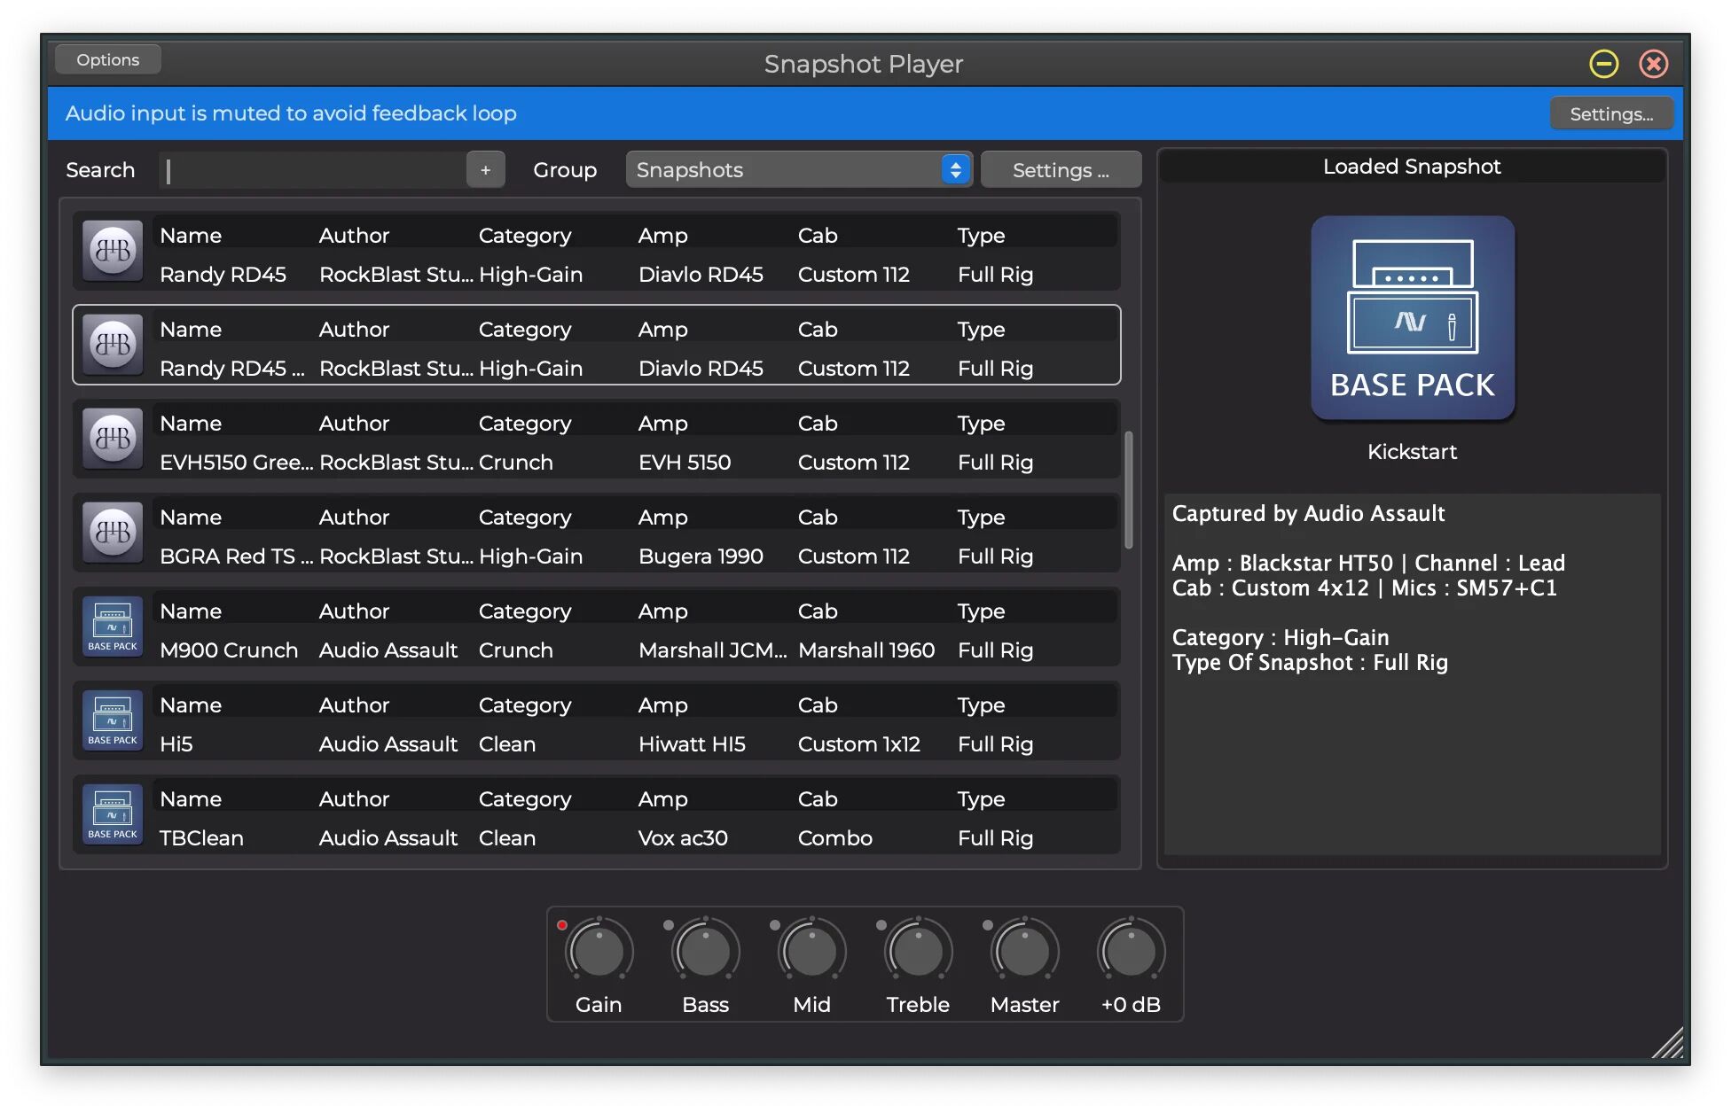Click the Snapshots dropdown stepper arrows
Screen dimensions: 1731x1113
[x=954, y=169]
